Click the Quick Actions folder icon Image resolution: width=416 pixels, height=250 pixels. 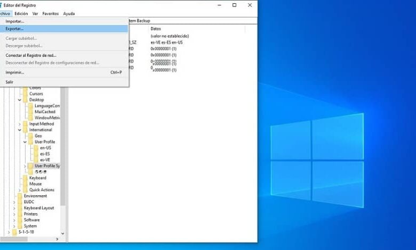click(x=25, y=190)
